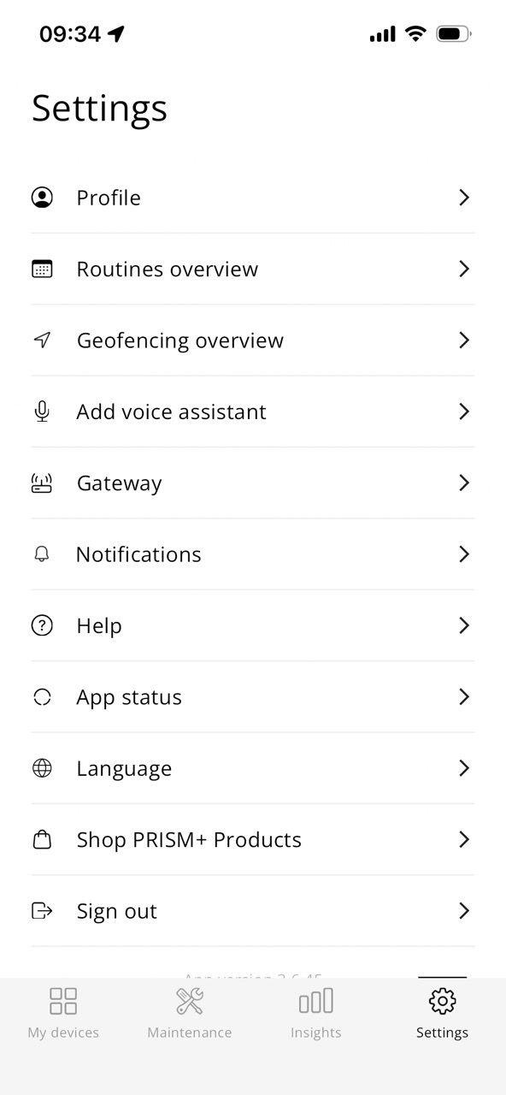Expand Notifications via its right chevron
The image size is (506, 1095).
464,554
